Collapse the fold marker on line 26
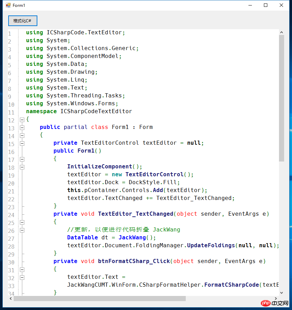 tap(22, 230)
